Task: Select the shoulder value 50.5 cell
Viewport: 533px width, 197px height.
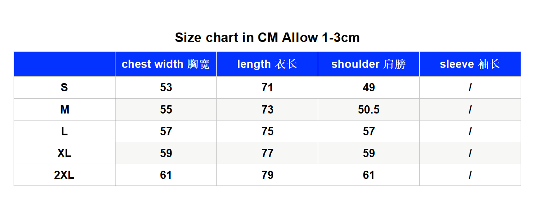Action: [369, 109]
